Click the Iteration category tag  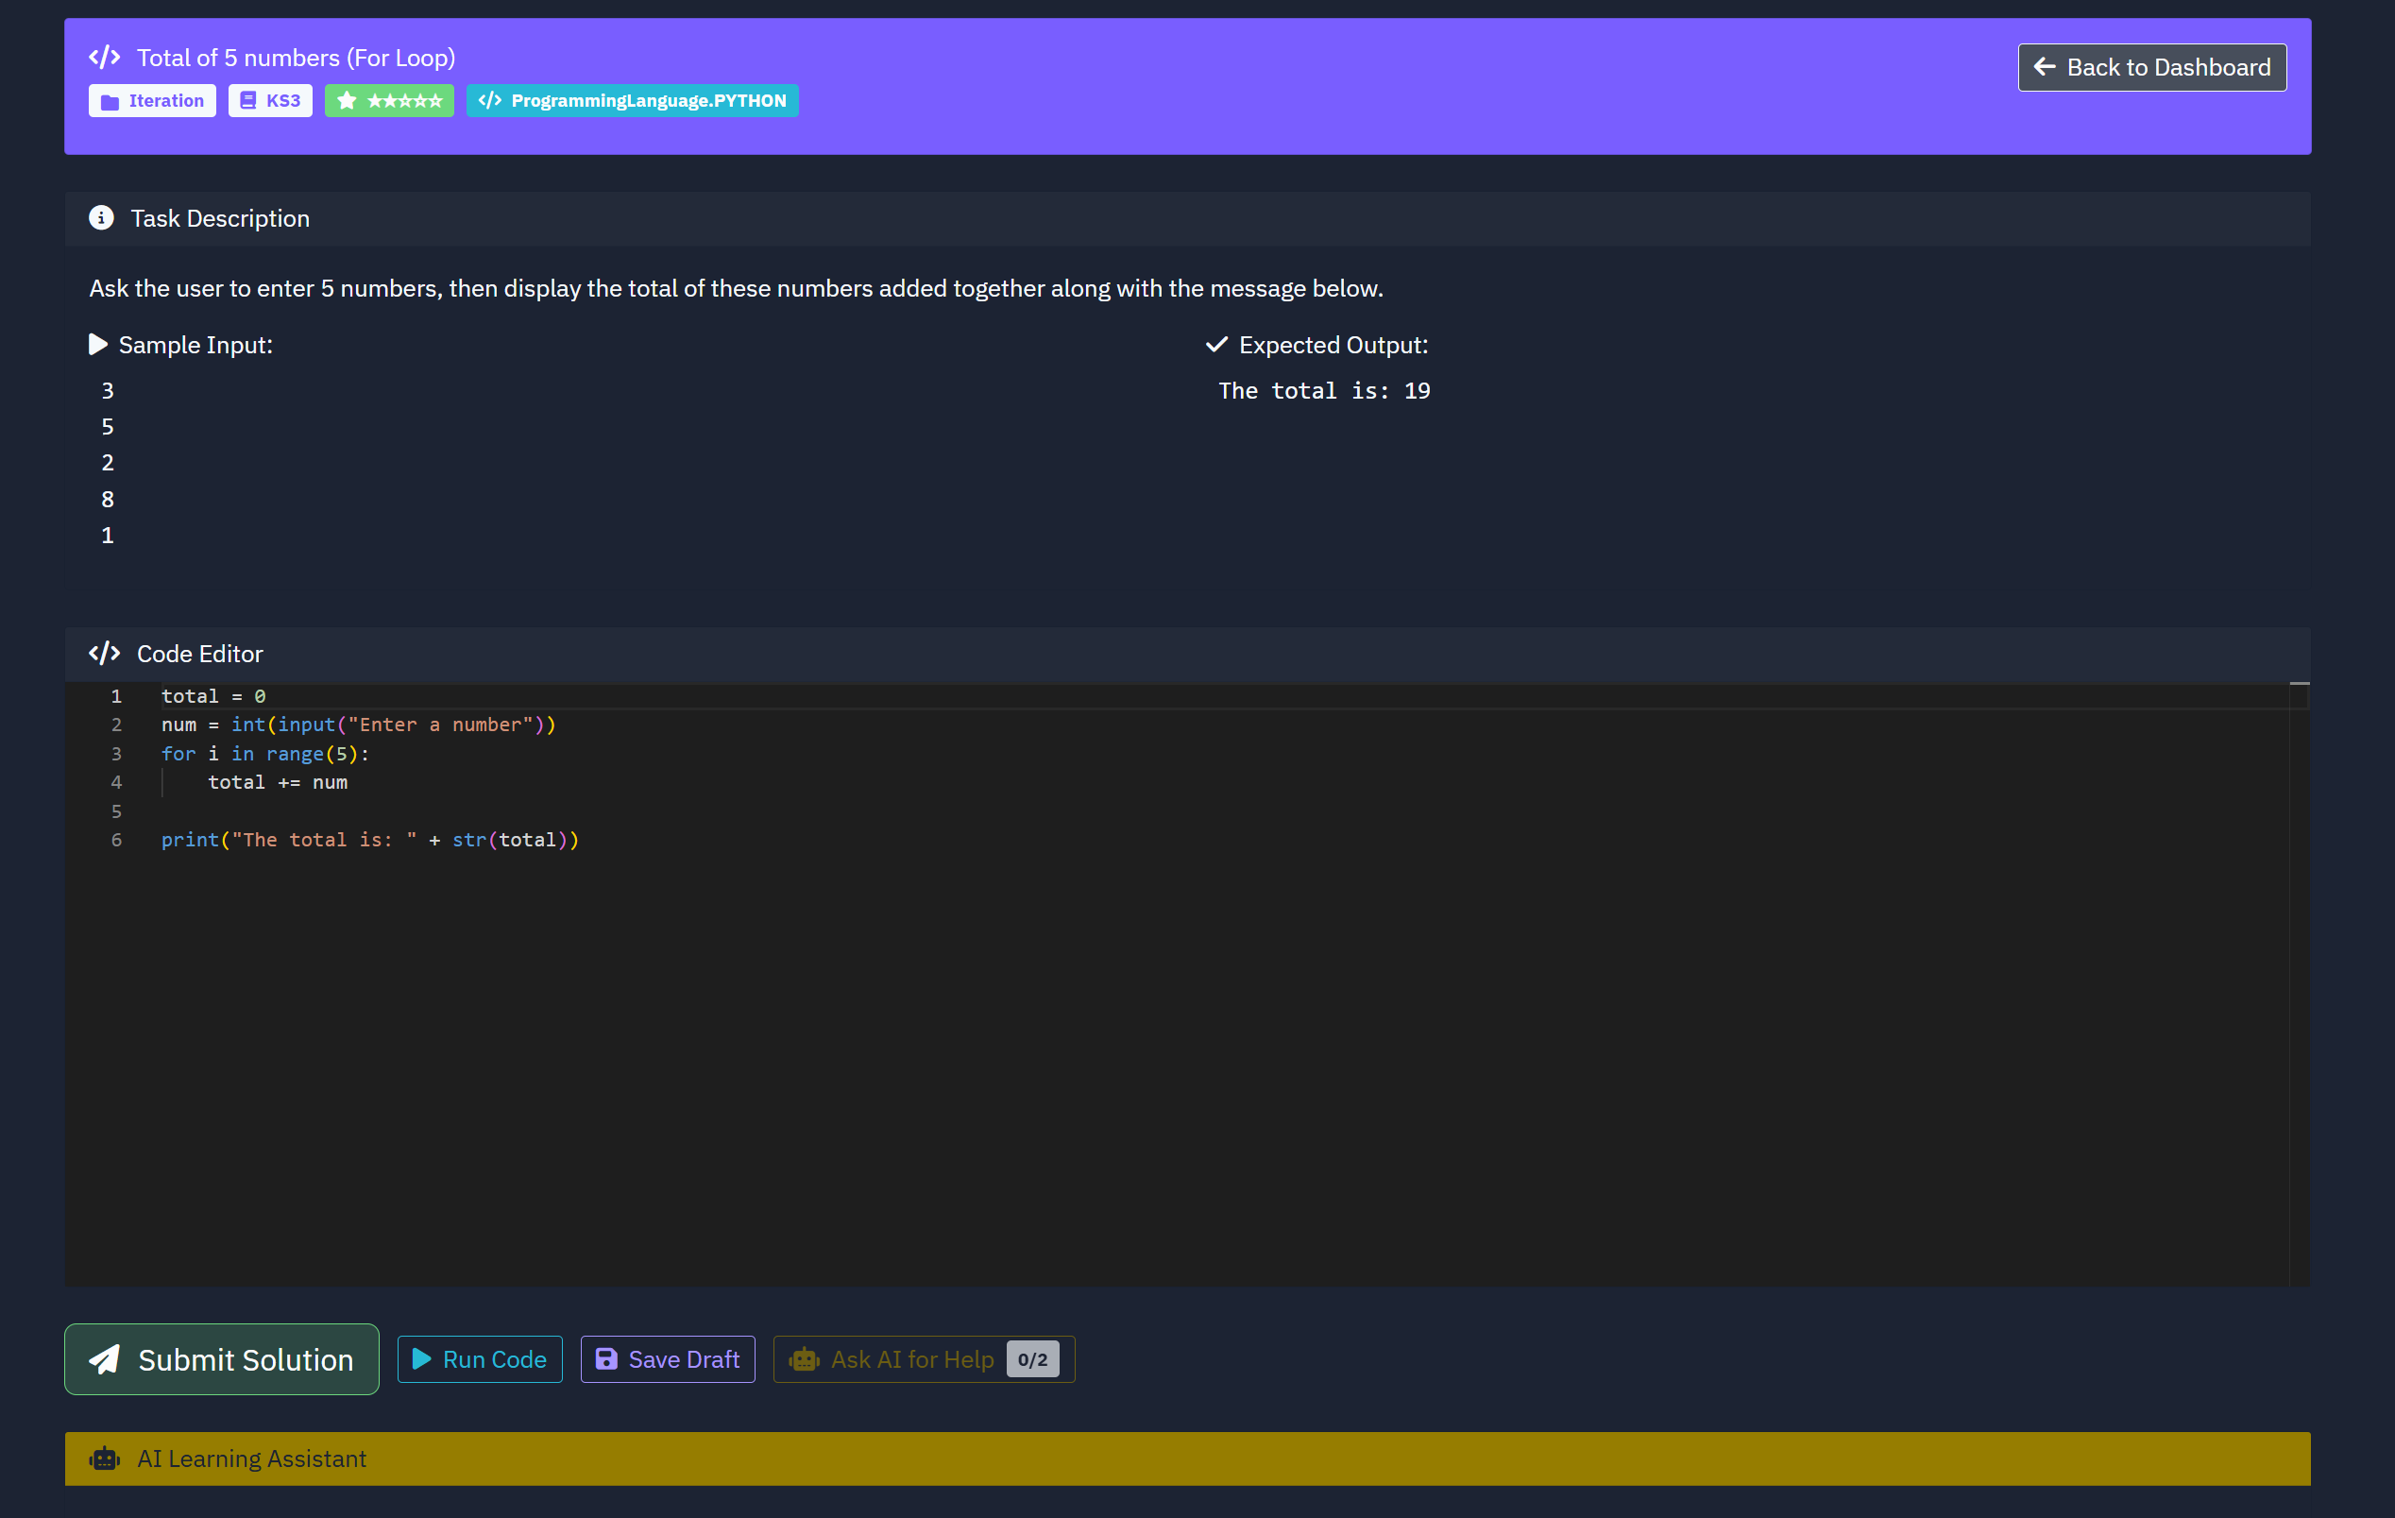152,100
